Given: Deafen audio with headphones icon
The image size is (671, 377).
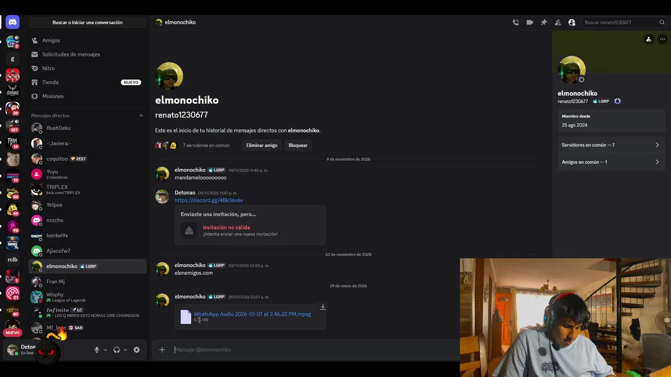Looking at the screenshot, I should pos(117,350).
